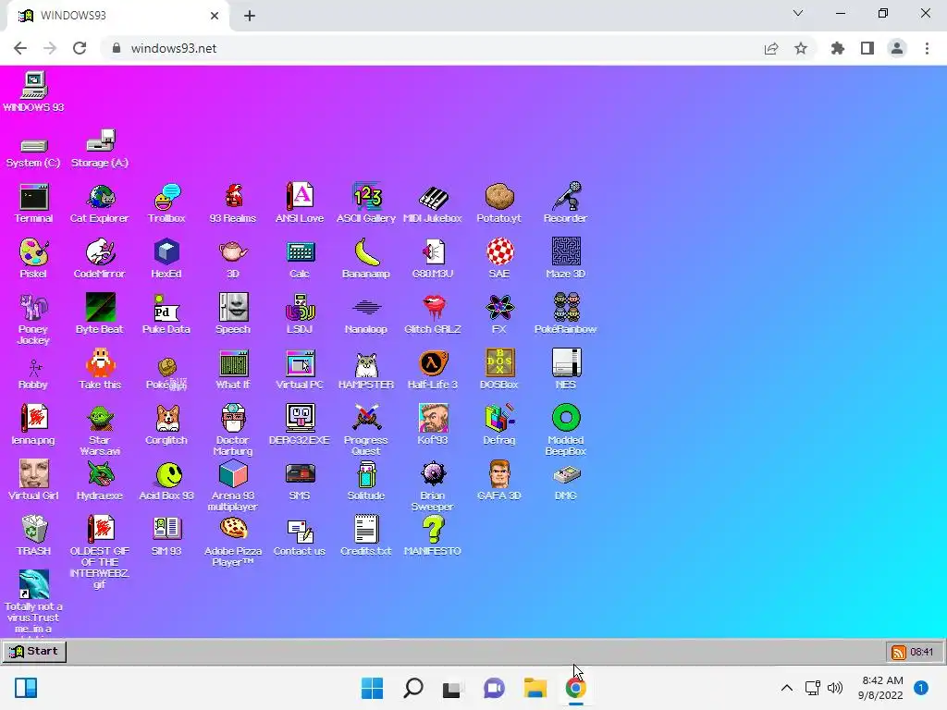Open Kof'93 fighter icon

tap(433, 425)
